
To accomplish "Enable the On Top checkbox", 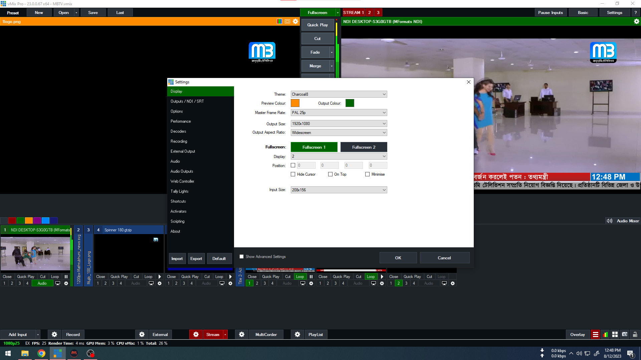I will (x=330, y=174).
